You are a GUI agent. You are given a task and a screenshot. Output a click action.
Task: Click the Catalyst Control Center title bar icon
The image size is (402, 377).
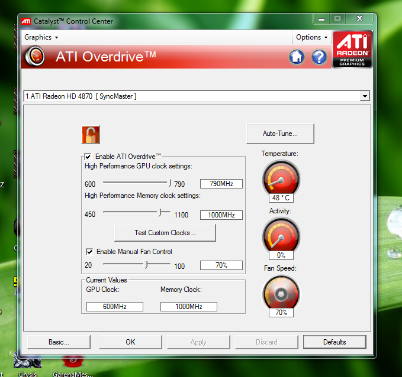click(26, 21)
